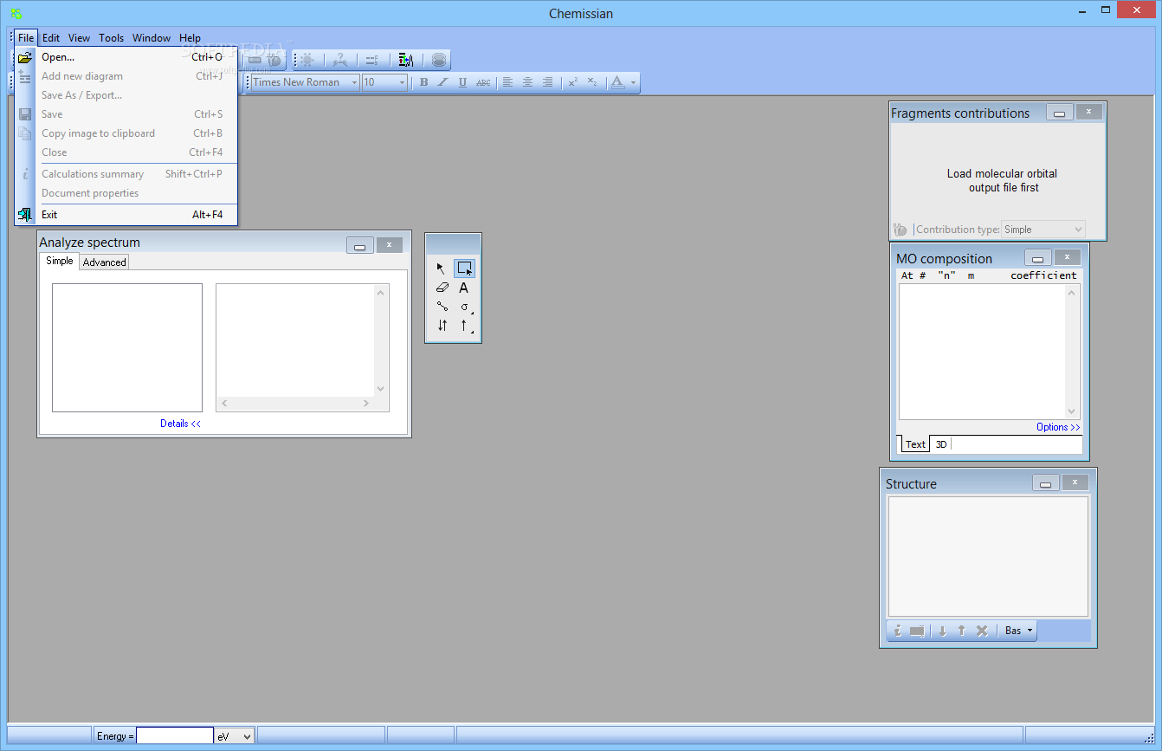Toggle strikethrough text formatting

click(x=483, y=82)
